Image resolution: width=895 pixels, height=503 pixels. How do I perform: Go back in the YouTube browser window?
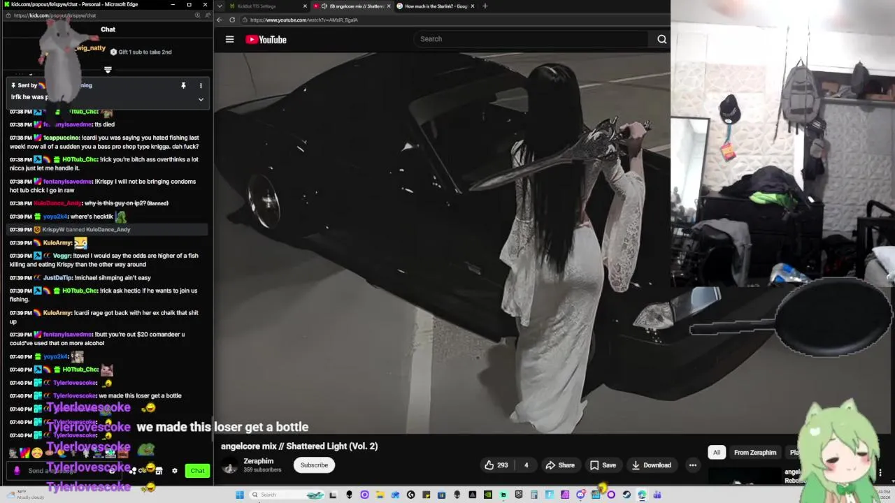pos(220,20)
